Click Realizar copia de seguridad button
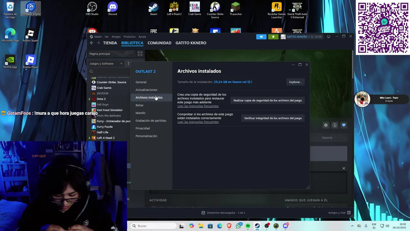The width and height of the screenshot is (410, 231). (267, 100)
